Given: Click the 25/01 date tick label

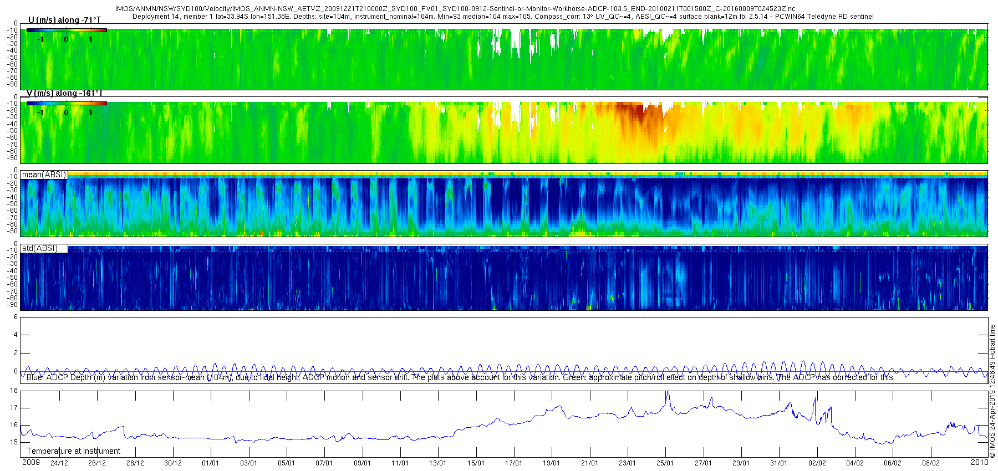Looking at the screenshot, I should coord(665,463).
